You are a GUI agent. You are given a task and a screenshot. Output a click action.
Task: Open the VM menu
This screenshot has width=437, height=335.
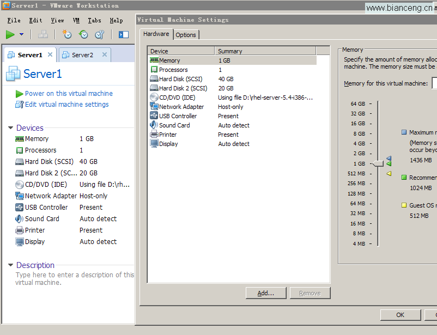tap(76, 20)
